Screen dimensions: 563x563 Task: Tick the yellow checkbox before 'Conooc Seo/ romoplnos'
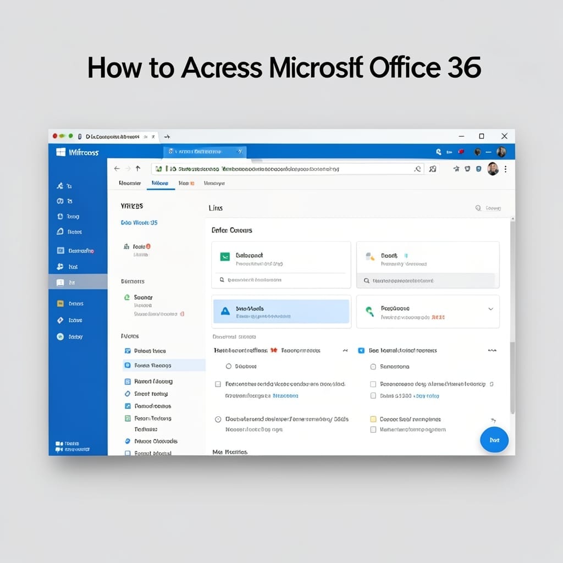[x=373, y=419]
